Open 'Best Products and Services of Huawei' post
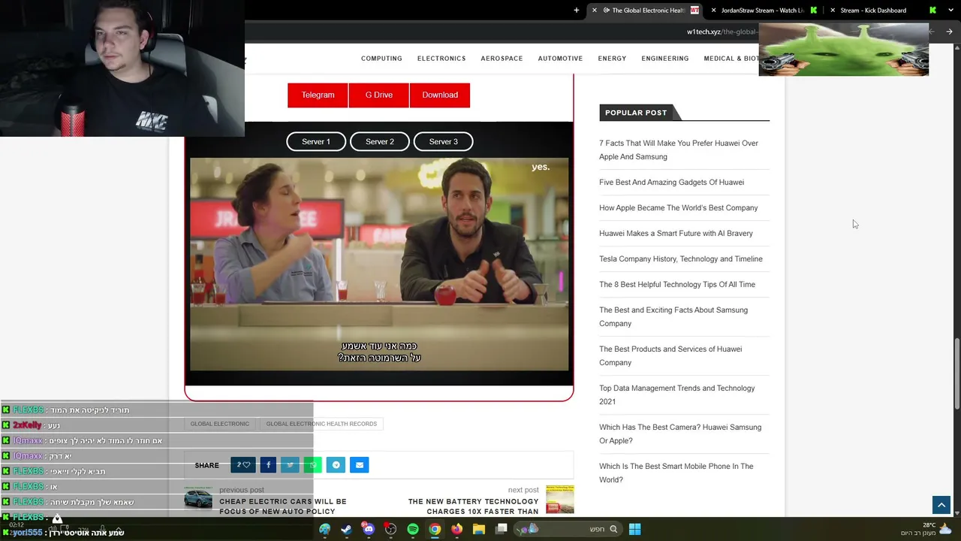The image size is (961, 541). click(x=670, y=355)
